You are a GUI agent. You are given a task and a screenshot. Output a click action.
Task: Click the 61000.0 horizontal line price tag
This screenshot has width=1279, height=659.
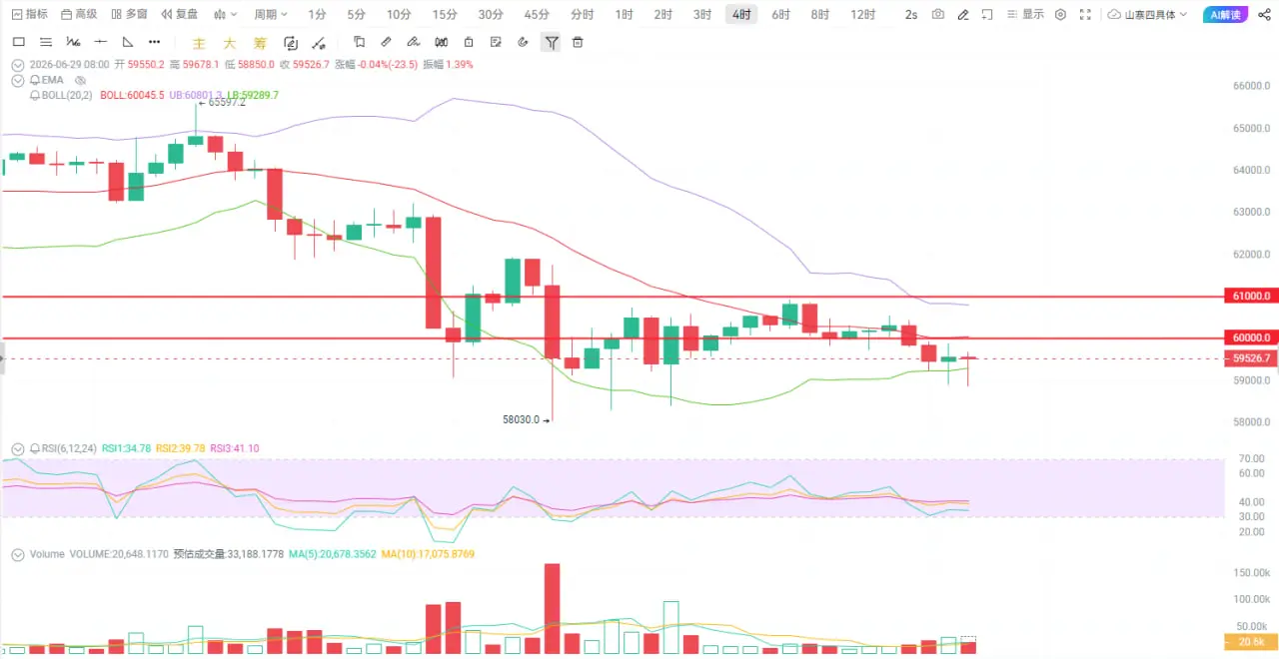1250,296
